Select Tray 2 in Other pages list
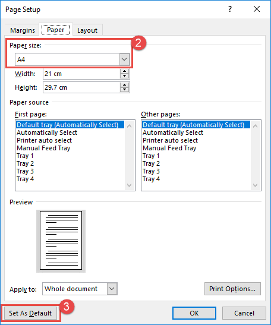 pos(196,163)
